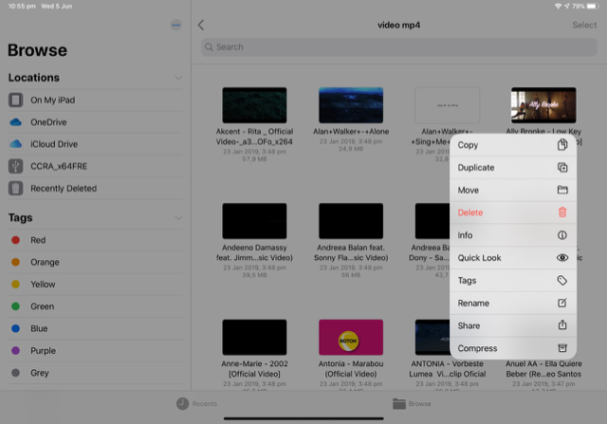This screenshot has width=607, height=424.
Task: Tap the Tags label icon in menu
Action: click(562, 280)
